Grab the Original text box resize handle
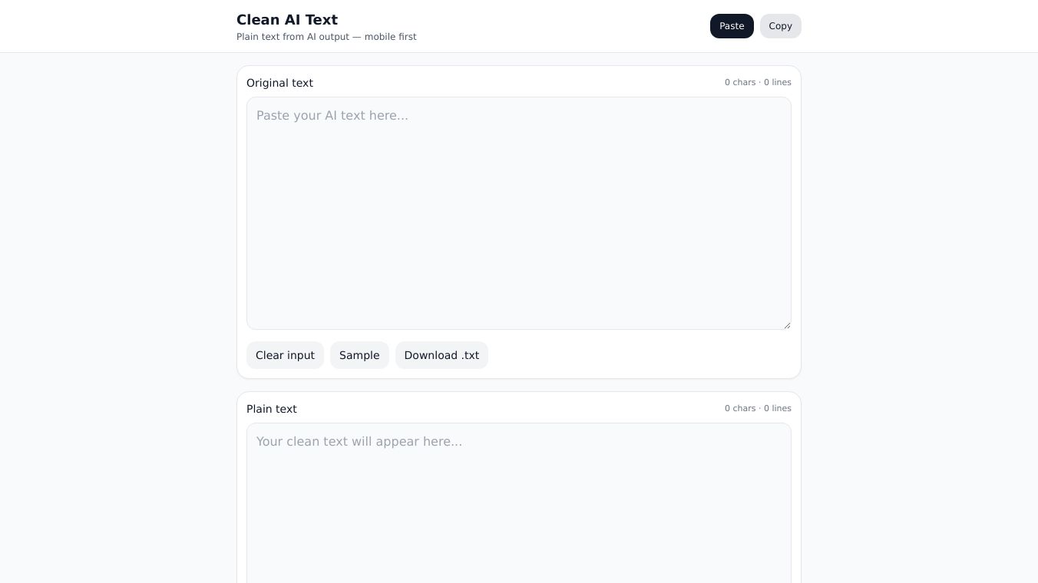 (x=787, y=325)
